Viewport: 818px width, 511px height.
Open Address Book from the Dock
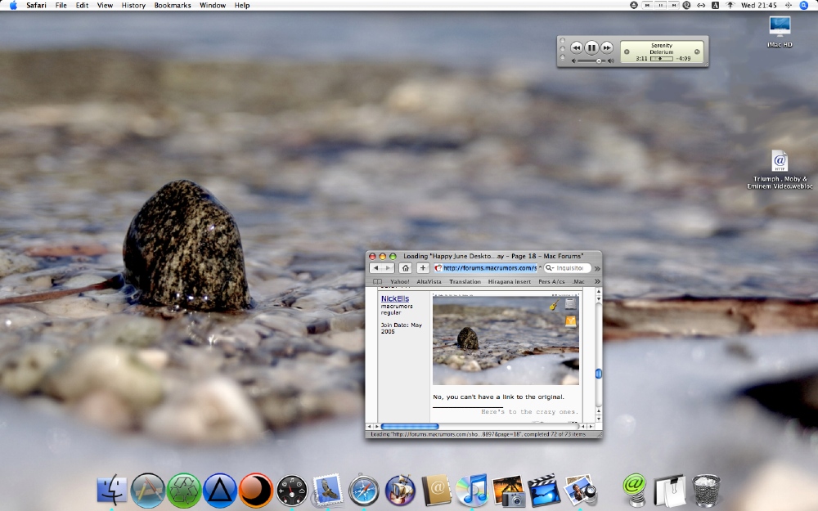tap(436, 490)
